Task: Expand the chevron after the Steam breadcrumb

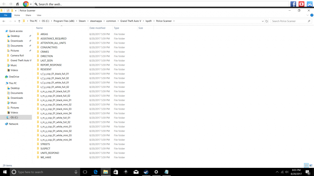Action: pos(88,21)
